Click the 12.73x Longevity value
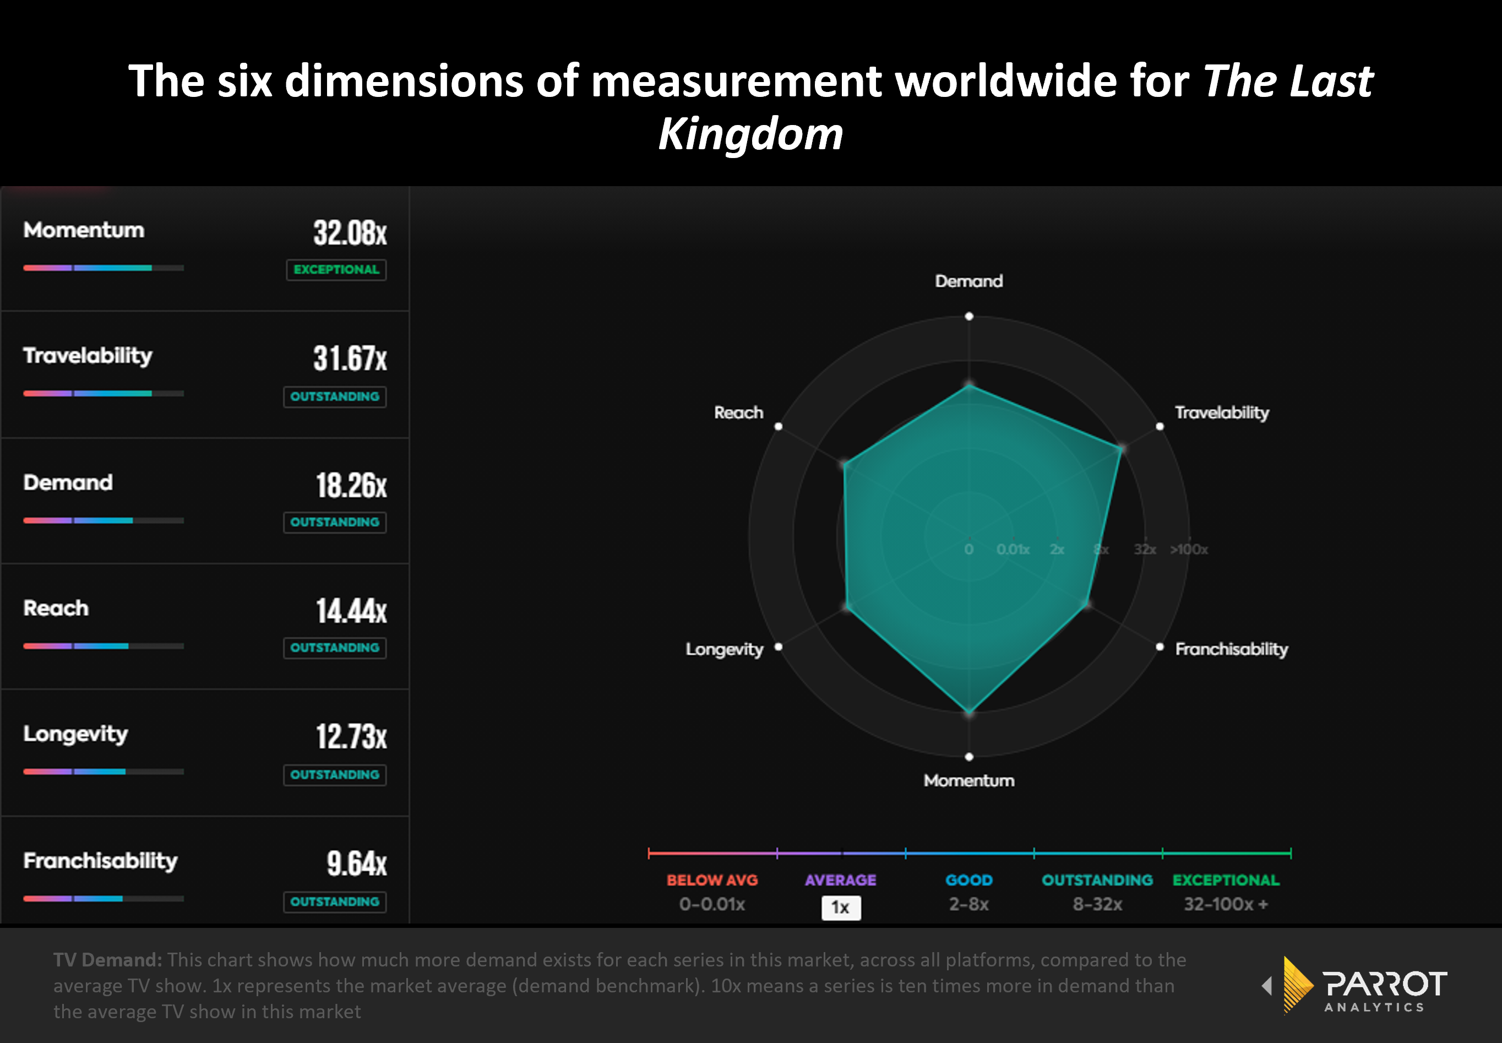 (351, 736)
